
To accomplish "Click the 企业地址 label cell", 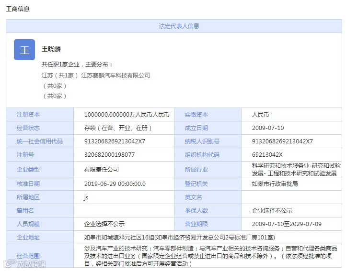I will point(40,238).
